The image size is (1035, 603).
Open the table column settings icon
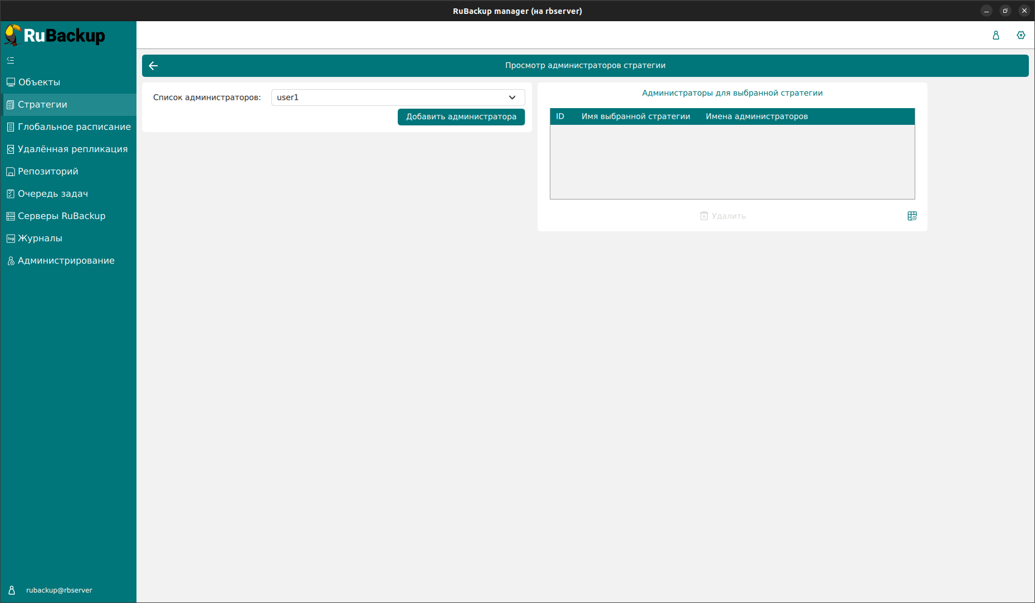coord(911,216)
